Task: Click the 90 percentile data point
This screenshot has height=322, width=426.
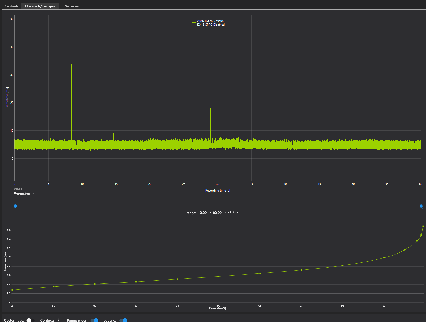Action: 12,290
